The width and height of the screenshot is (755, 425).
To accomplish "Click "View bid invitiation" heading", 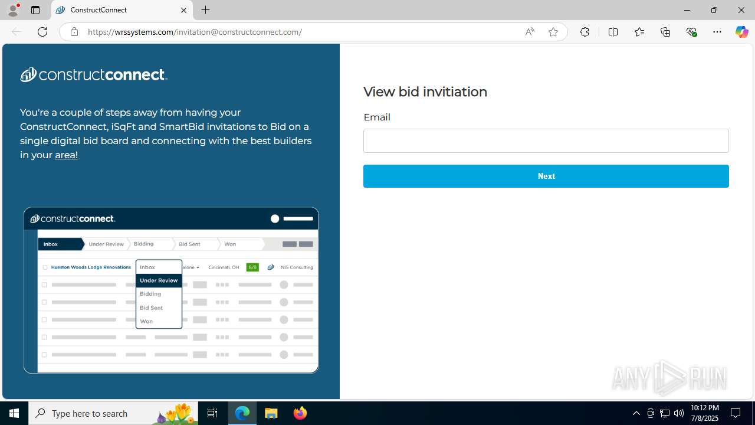I will pos(425,91).
